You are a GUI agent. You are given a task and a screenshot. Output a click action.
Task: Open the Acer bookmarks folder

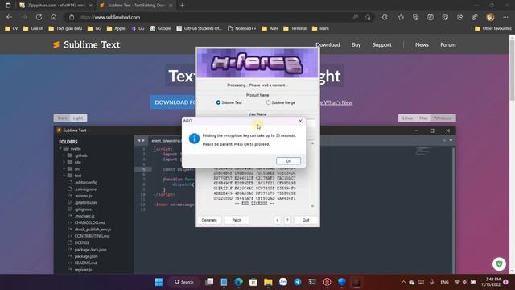tap(270, 29)
